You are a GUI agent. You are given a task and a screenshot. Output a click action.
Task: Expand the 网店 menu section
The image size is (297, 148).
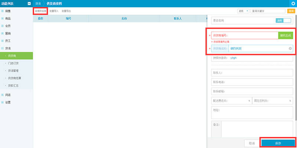3,95
